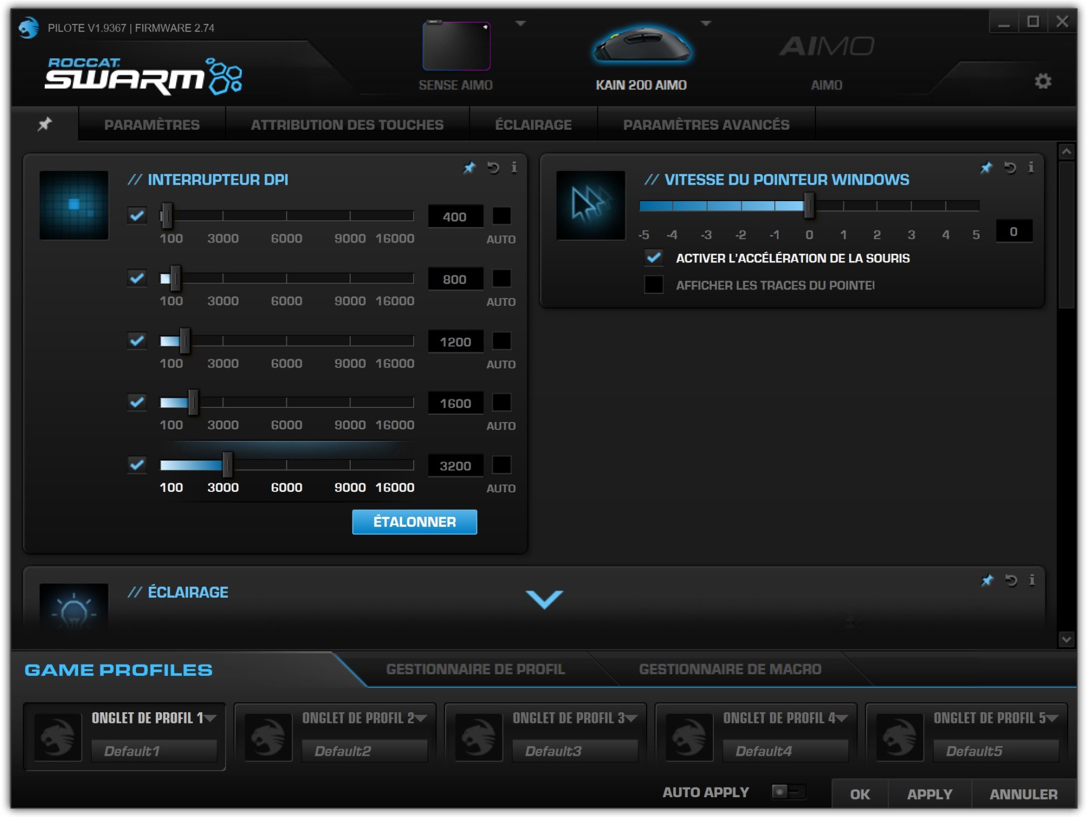This screenshot has width=1088, height=817.
Task: Show info for Vitesse du pointeur panel
Action: [1031, 167]
